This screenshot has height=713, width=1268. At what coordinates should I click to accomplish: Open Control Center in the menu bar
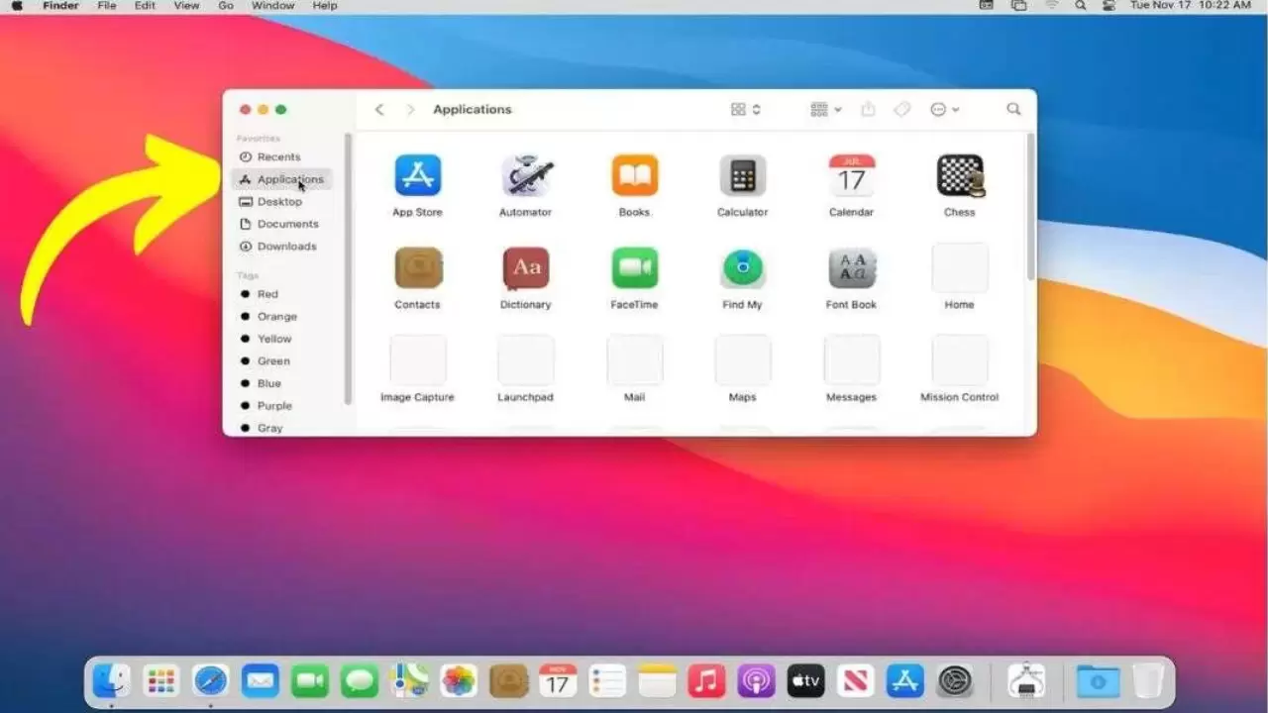click(x=1109, y=6)
